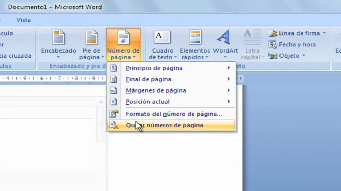Click the Quitar números de página icon
341x191 pixels.
point(114,125)
